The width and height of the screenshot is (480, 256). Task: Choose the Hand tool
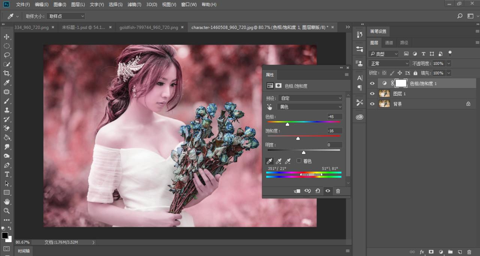(x=6, y=202)
